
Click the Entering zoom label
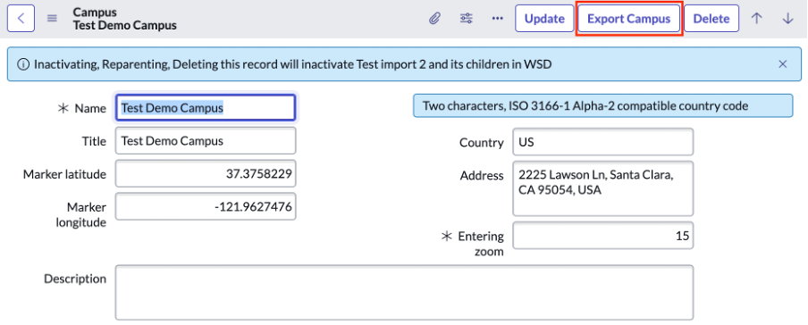click(x=481, y=244)
